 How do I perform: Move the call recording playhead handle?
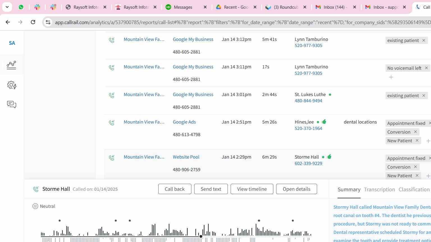click(x=201, y=236)
